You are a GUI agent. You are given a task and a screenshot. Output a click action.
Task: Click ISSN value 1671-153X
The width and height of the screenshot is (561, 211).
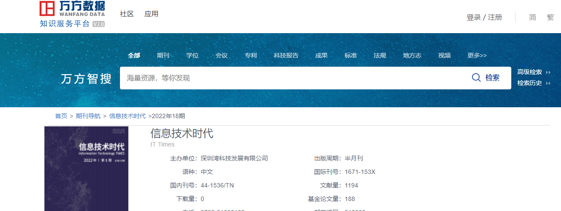tap(360, 172)
